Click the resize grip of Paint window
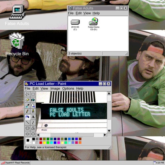 (110, 147)
